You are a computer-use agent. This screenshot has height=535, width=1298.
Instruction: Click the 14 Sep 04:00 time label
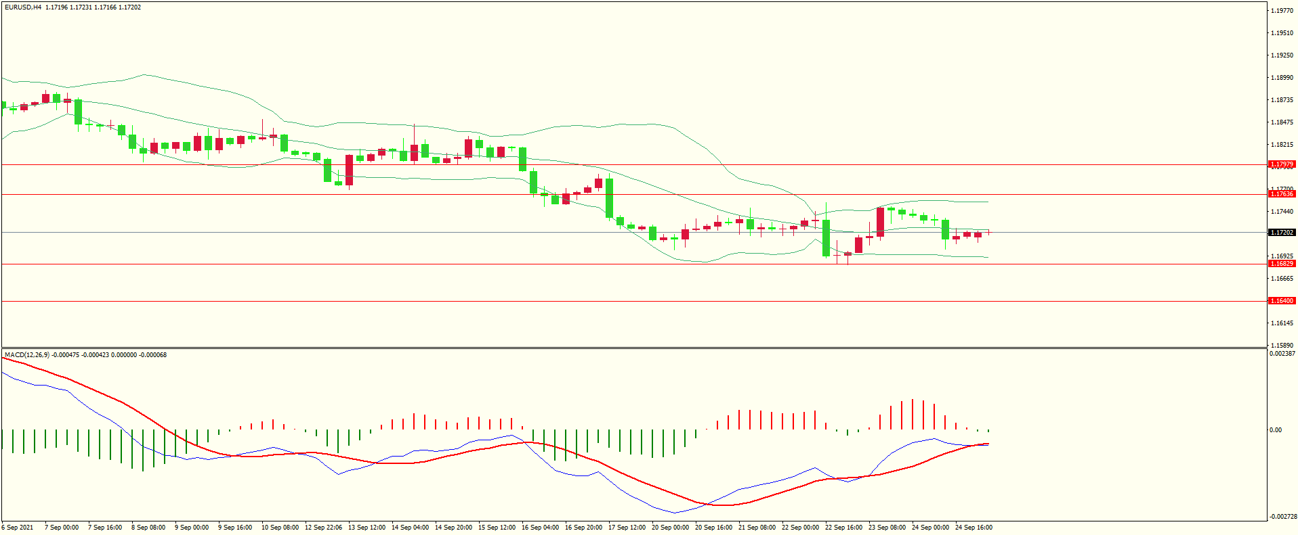[x=410, y=528]
